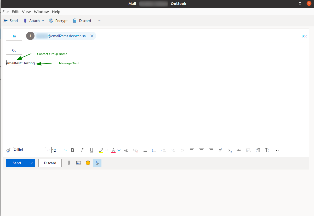
Task: Open the Send options dropdown arrow
Action: coord(31,163)
